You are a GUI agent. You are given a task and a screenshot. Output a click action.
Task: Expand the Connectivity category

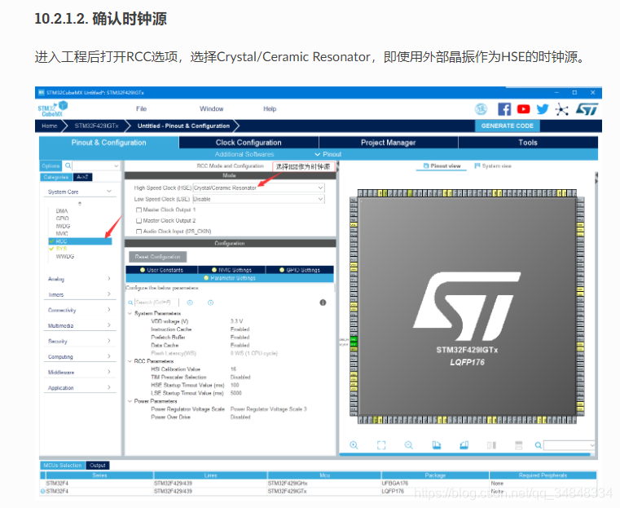[80, 310]
